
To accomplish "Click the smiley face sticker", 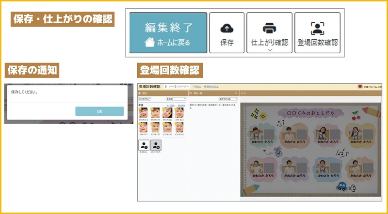I will 263,116.
